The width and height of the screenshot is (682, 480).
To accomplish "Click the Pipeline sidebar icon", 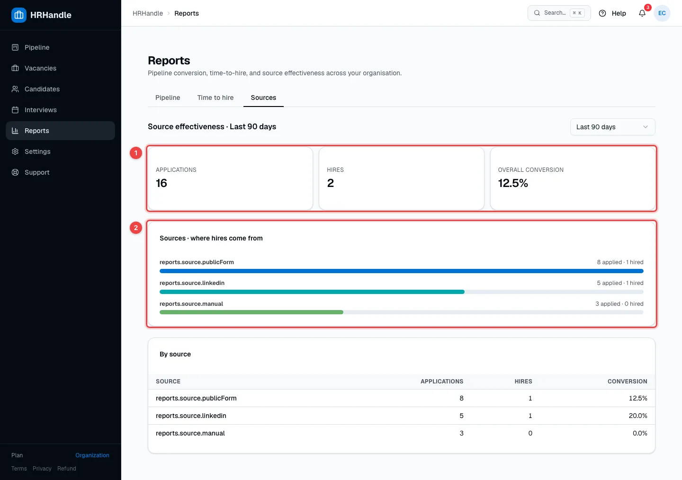I will coord(15,47).
